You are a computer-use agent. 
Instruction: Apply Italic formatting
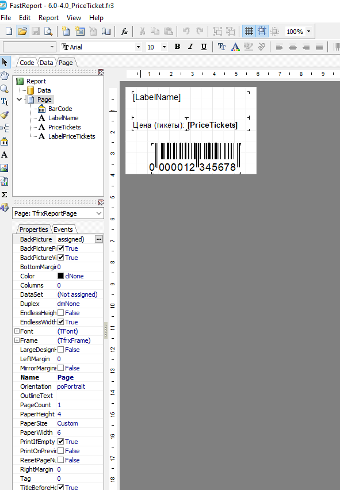(190, 47)
